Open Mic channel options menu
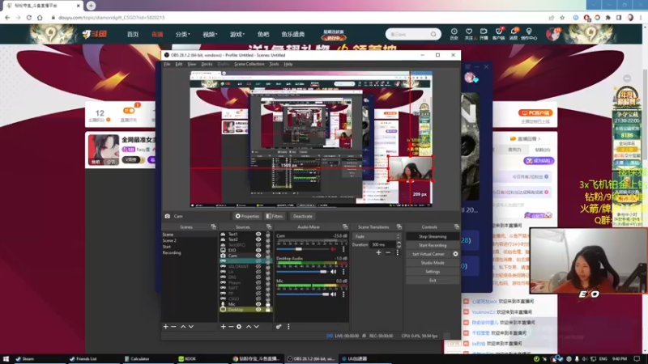Screen dimensions: 648x364 [x=343, y=294]
